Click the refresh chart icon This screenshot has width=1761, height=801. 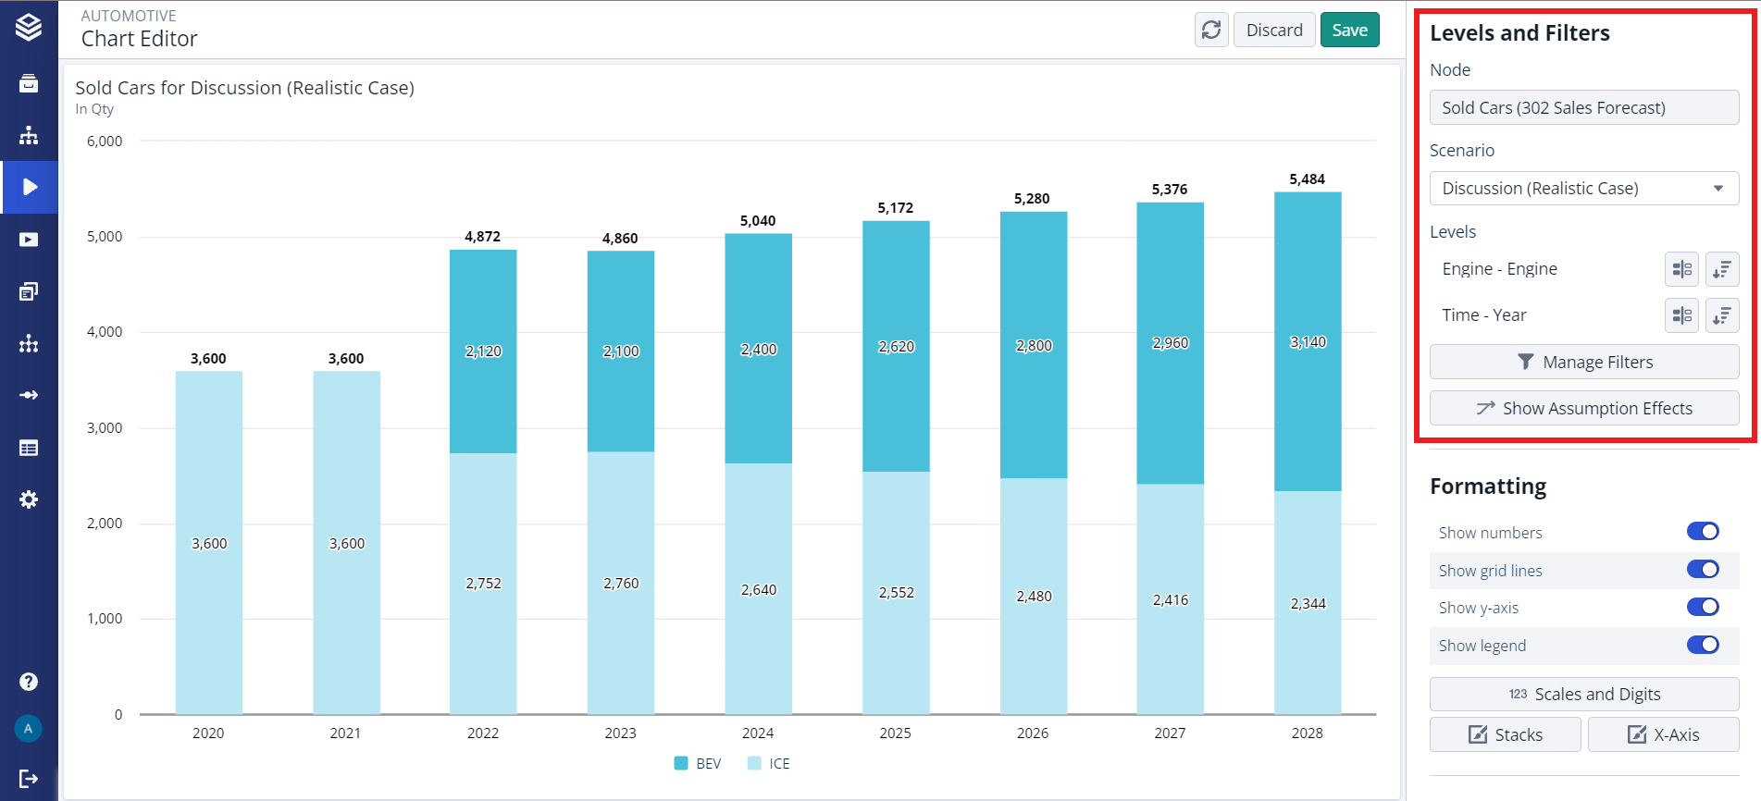pos(1210,31)
